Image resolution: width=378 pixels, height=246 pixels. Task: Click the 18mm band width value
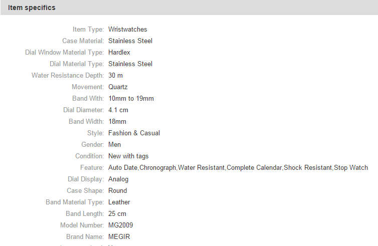point(117,121)
